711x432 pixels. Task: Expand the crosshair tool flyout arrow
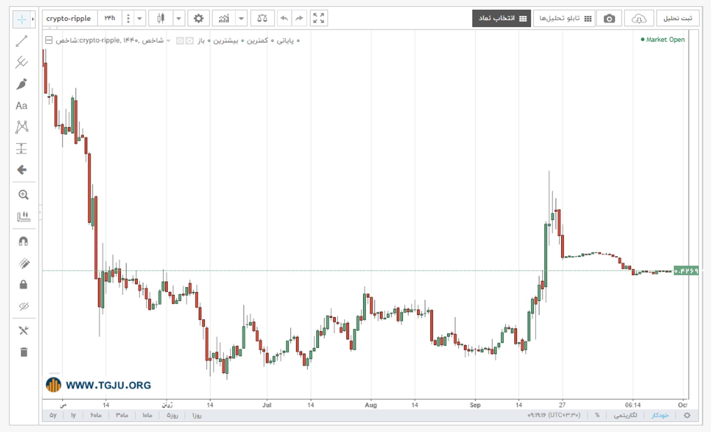[33, 19]
